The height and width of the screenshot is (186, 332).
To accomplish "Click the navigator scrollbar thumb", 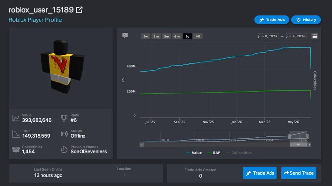I will click(298, 145).
